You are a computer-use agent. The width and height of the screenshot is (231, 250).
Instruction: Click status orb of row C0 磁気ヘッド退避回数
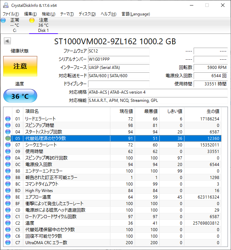[x=8, y=210]
